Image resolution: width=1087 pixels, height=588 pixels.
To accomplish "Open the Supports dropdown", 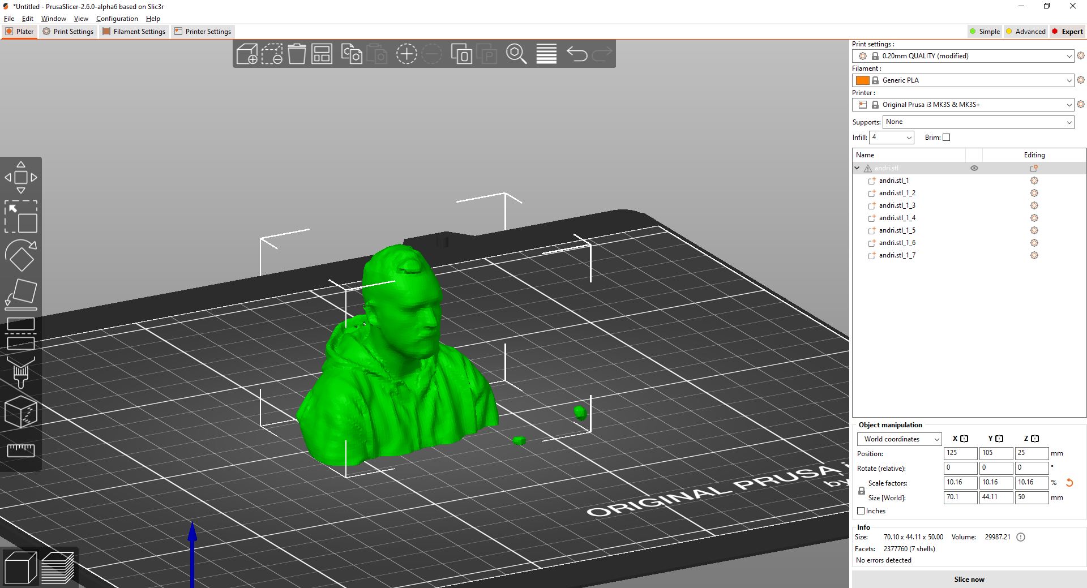I will pyautogui.click(x=978, y=122).
